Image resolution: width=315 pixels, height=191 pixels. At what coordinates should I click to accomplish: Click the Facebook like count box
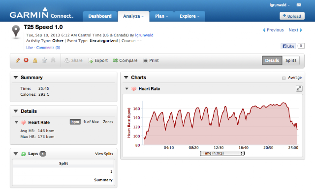[301, 46]
